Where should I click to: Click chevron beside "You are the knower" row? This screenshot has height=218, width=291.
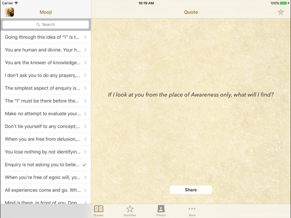85,63
